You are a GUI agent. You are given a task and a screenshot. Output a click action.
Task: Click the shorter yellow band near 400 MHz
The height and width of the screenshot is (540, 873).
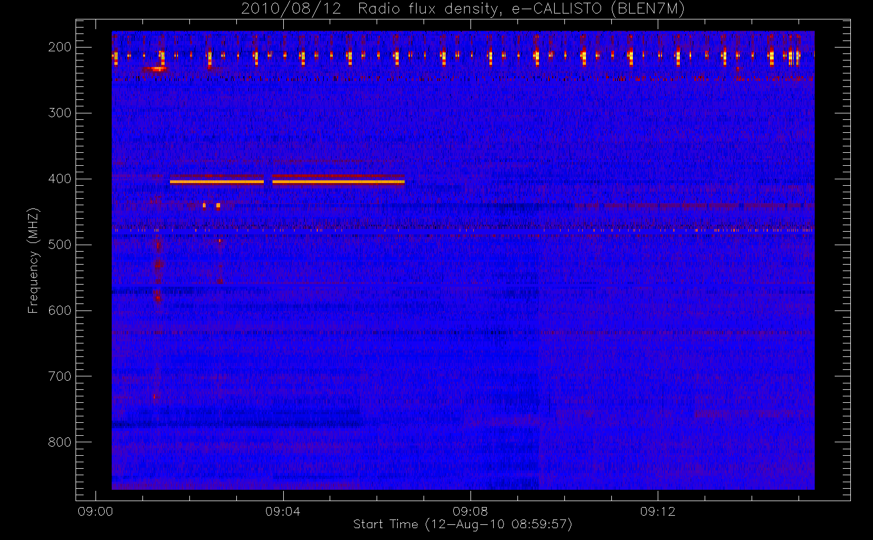[217, 182]
